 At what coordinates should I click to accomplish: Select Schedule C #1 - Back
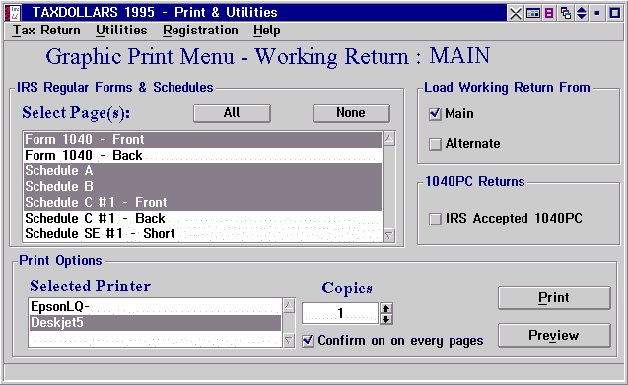point(202,219)
